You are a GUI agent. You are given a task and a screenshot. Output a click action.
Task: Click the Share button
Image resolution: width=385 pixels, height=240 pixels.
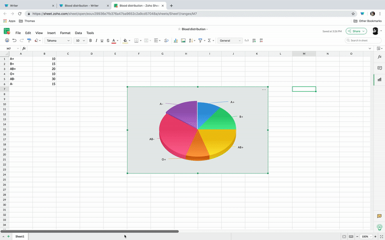356,31
